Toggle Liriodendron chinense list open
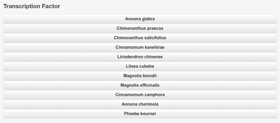 pyautogui.click(x=140, y=57)
